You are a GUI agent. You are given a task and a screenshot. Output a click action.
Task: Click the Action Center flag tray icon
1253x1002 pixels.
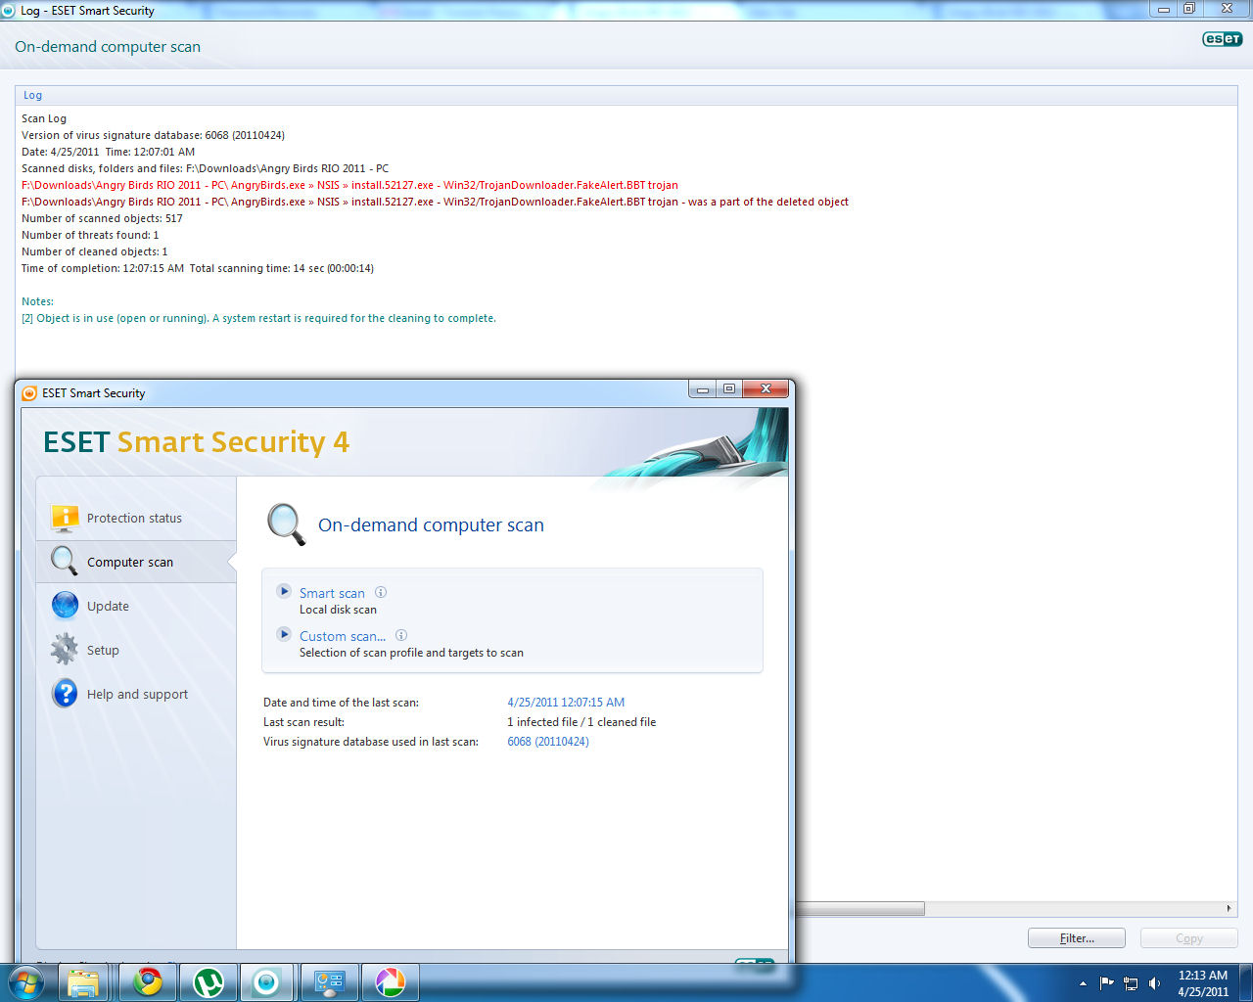[1106, 983]
